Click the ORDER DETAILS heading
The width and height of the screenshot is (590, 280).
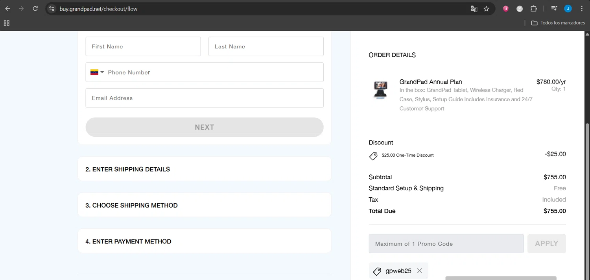coord(392,55)
